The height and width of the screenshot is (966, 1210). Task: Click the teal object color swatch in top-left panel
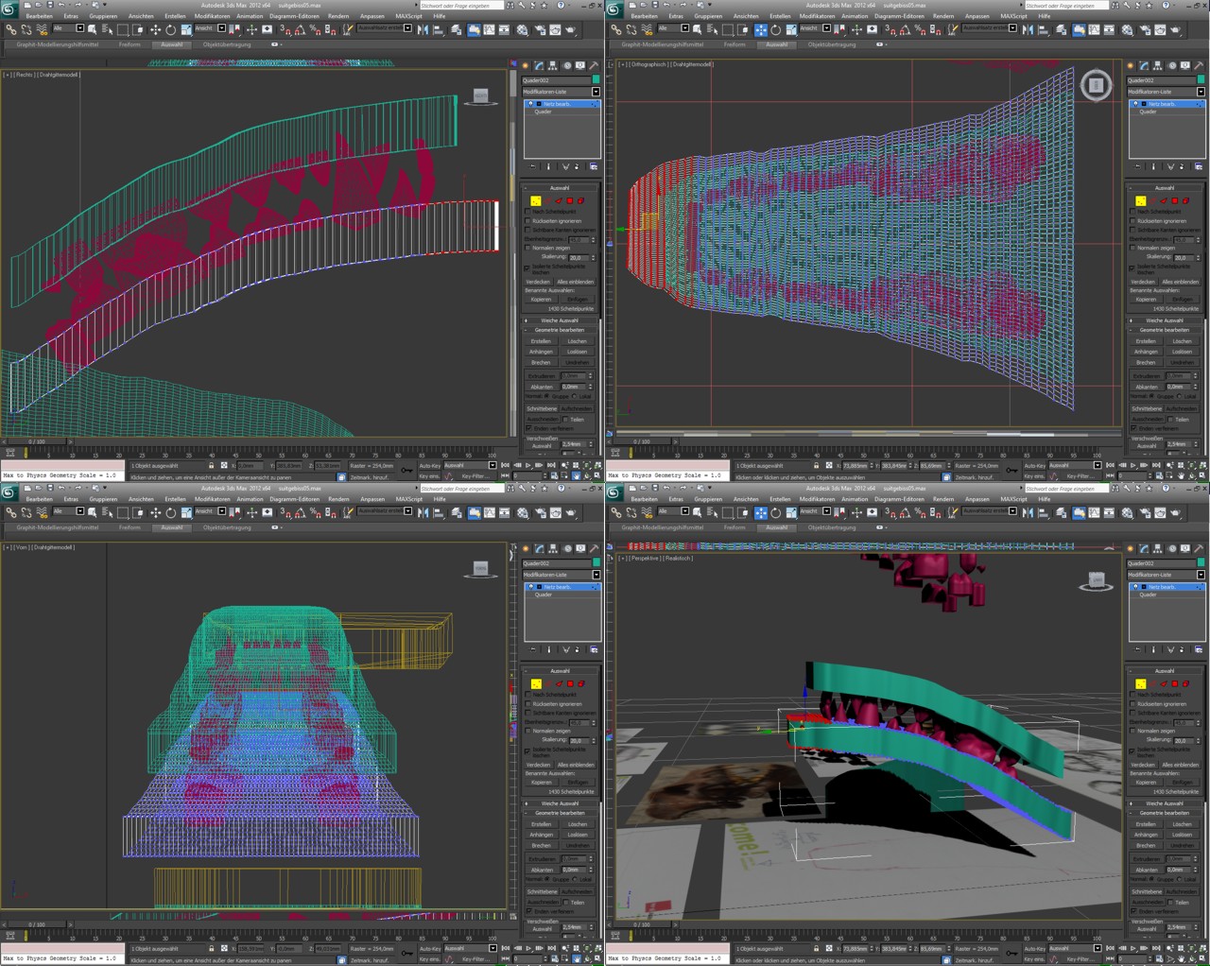(x=596, y=80)
